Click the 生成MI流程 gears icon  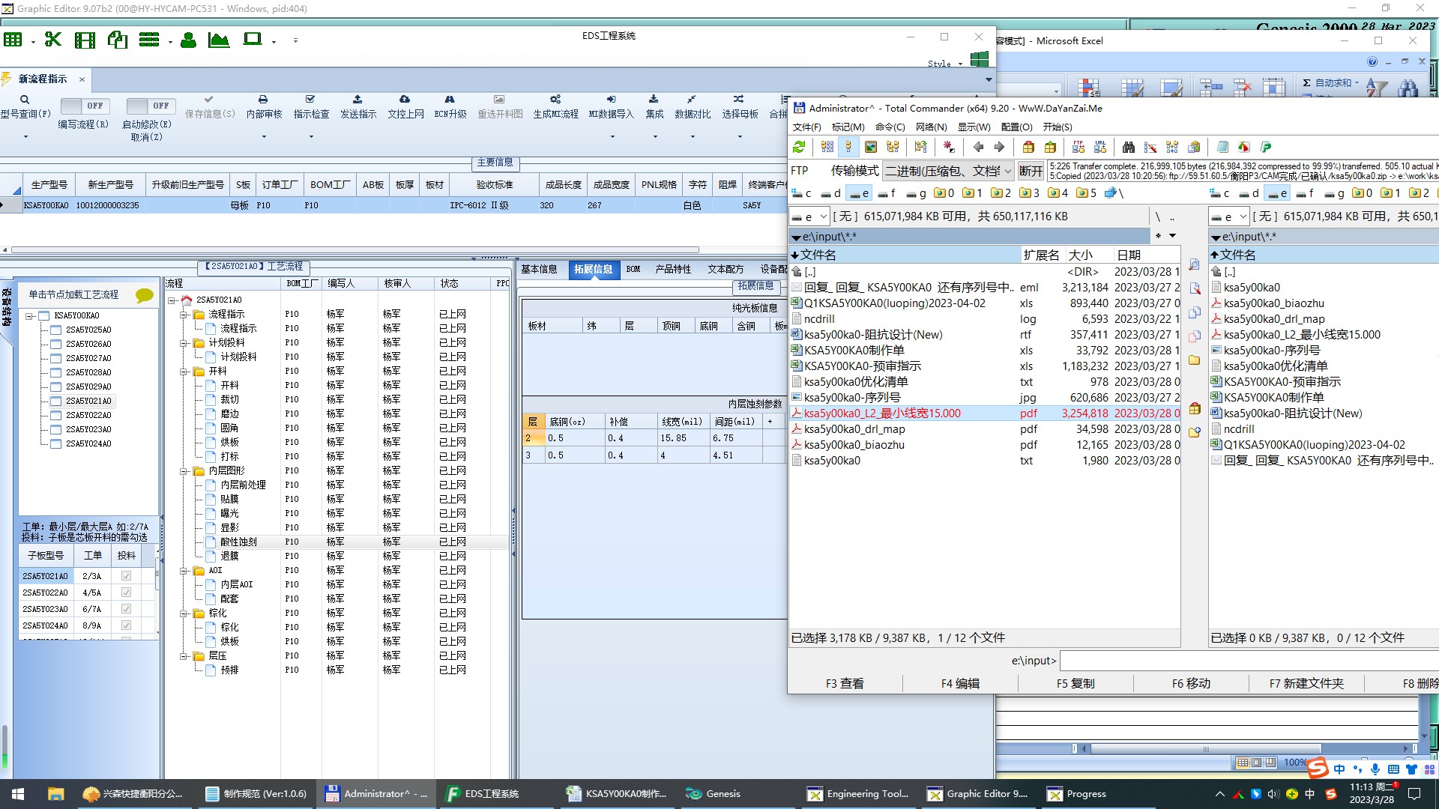pos(555,100)
